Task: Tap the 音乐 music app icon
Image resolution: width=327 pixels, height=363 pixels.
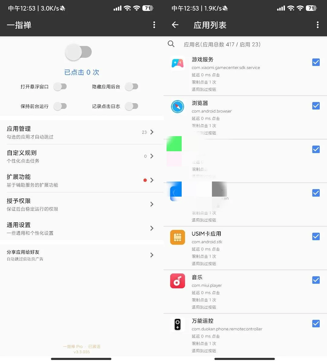Action: (177, 281)
